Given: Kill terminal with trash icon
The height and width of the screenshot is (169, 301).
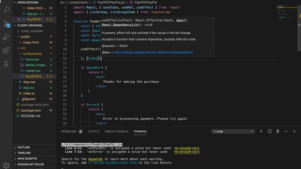Looking at the screenshot, I should pyautogui.click(x=278, y=131).
